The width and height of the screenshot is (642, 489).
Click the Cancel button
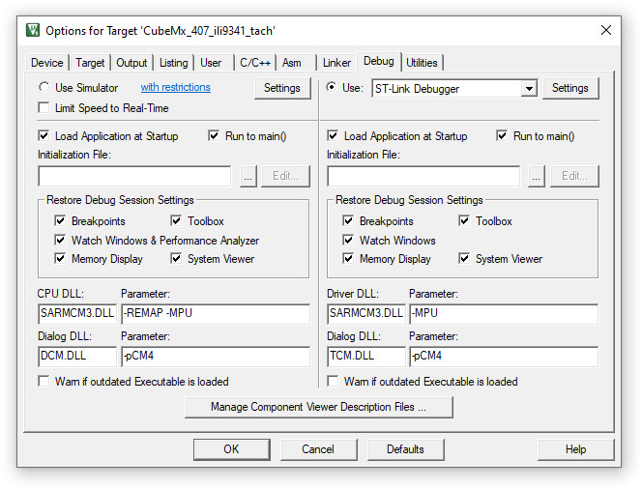coord(318,449)
